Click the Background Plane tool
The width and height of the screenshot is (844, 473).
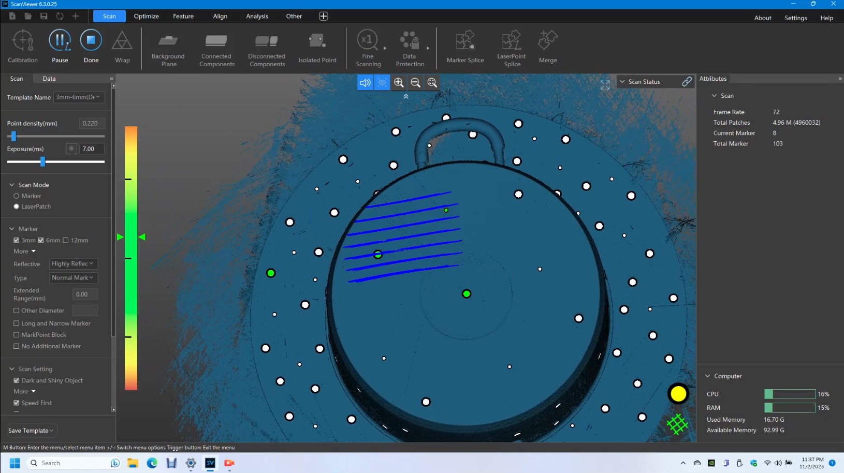point(168,50)
